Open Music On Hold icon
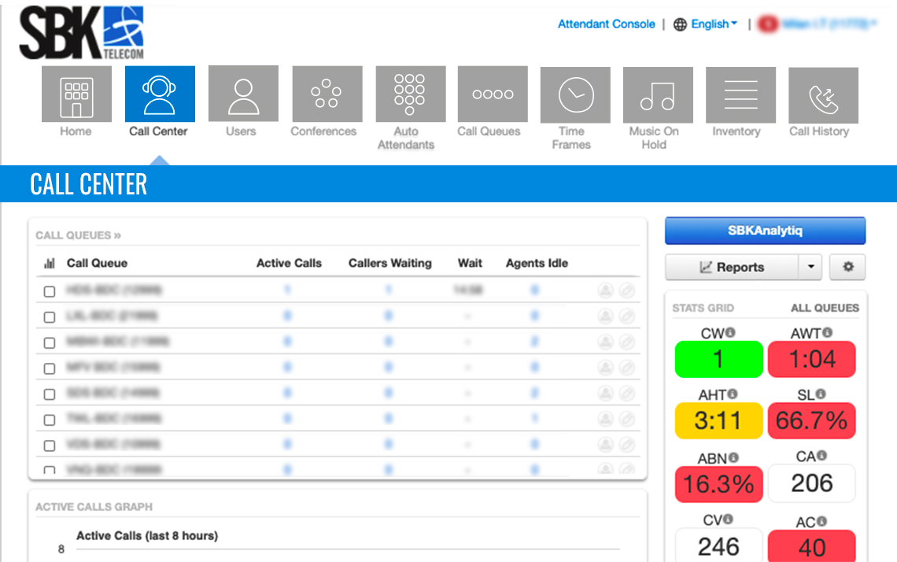The height and width of the screenshot is (562, 897). (x=658, y=94)
